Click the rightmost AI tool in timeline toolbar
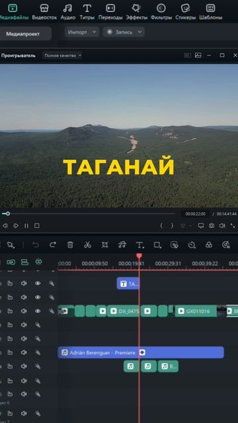The image size is (238, 423). 226,245
